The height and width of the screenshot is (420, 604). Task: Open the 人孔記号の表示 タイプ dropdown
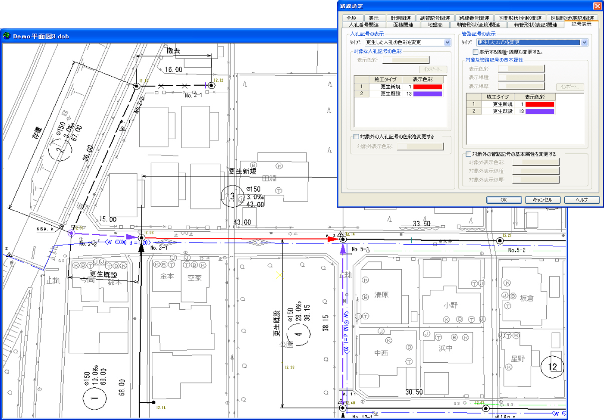click(447, 43)
